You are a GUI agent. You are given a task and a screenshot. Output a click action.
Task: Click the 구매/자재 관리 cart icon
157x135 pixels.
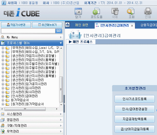coord(3,125)
